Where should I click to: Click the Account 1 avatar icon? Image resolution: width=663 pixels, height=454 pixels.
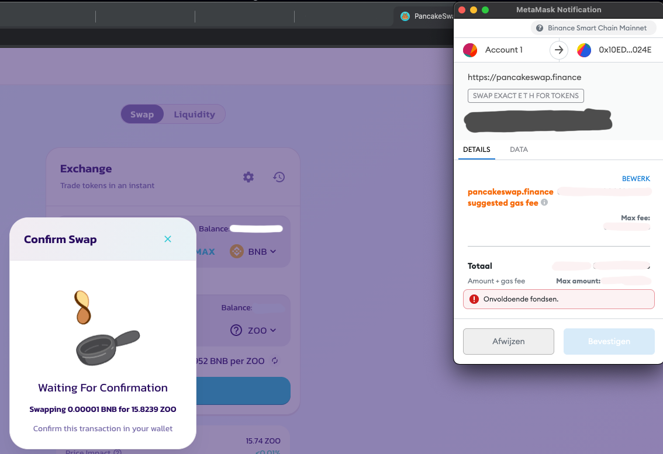pyautogui.click(x=470, y=50)
